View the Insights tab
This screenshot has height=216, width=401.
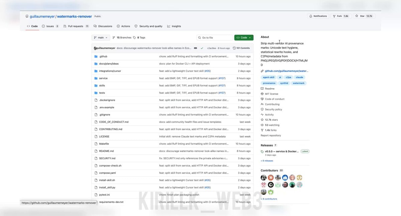tap(174, 26)
